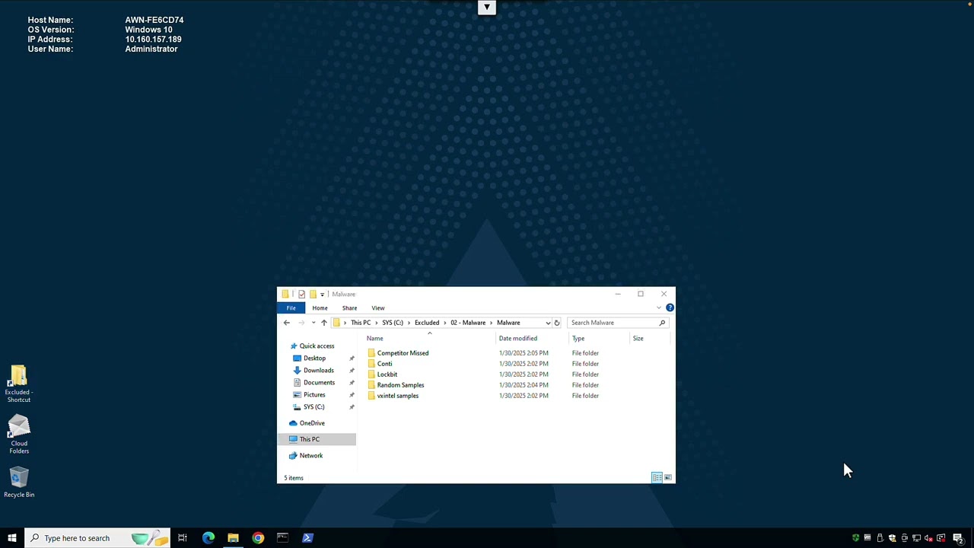Select Desktop in Quick access

tap(314, 358)
